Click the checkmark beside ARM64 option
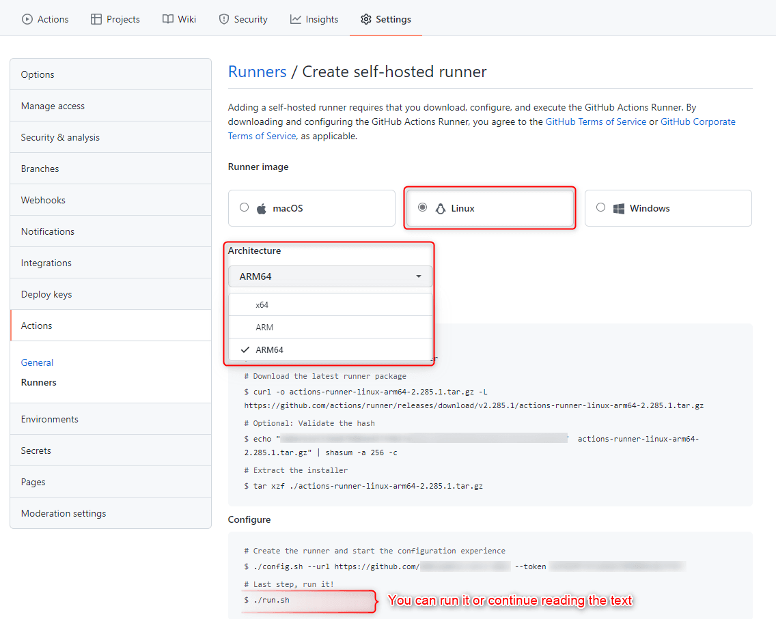The height and width of the screenshot is (619, 776). [245, 349]
